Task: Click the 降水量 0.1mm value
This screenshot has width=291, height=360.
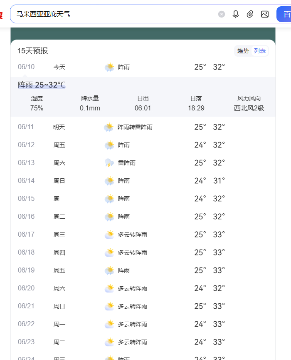Action: pyautogui.click(x=90, y=108)
